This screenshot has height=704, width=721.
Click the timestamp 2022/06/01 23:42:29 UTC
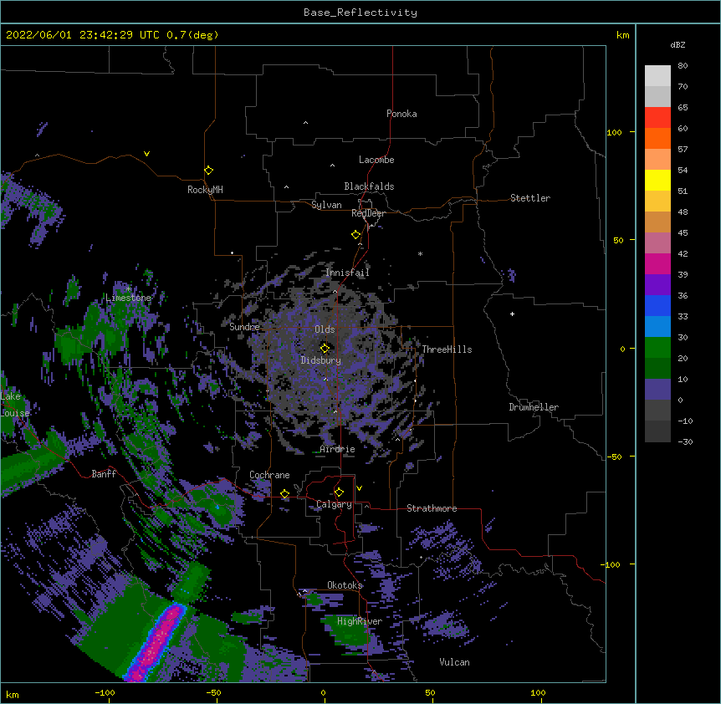[x=83, y=35]
